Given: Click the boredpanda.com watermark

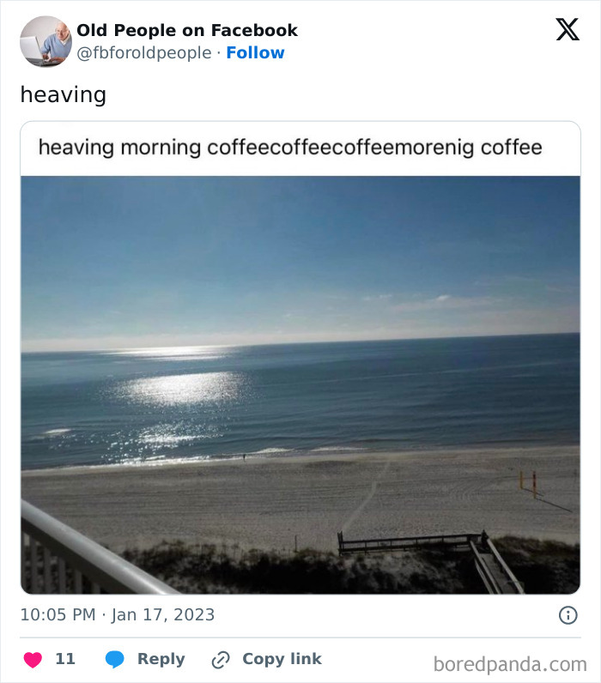Looking at the screenshot, I should click(510, 663).
